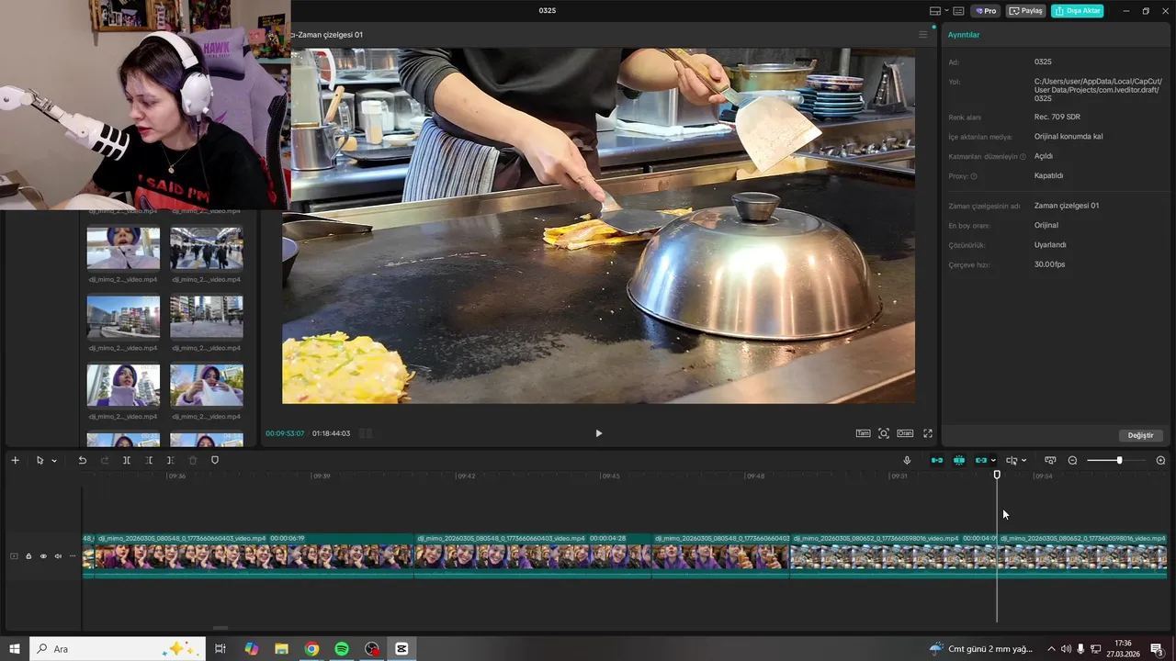Viewport: 1176px width, 661px height.
Task: Add a marker with the shield icon
Action: tap(215, 460)
